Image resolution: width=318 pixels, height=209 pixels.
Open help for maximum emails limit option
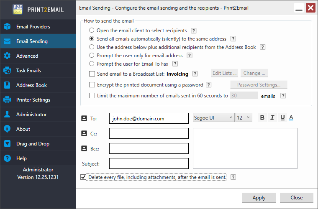pos(283,96)
